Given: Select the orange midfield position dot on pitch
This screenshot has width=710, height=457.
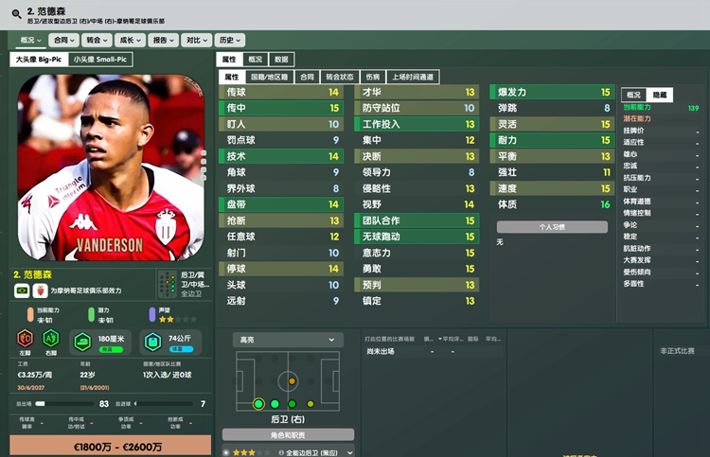Looking at the screenshot, I should click(293, 381).
